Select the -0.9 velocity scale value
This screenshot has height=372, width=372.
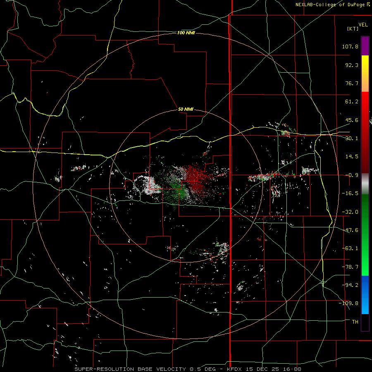coord(352,175)
